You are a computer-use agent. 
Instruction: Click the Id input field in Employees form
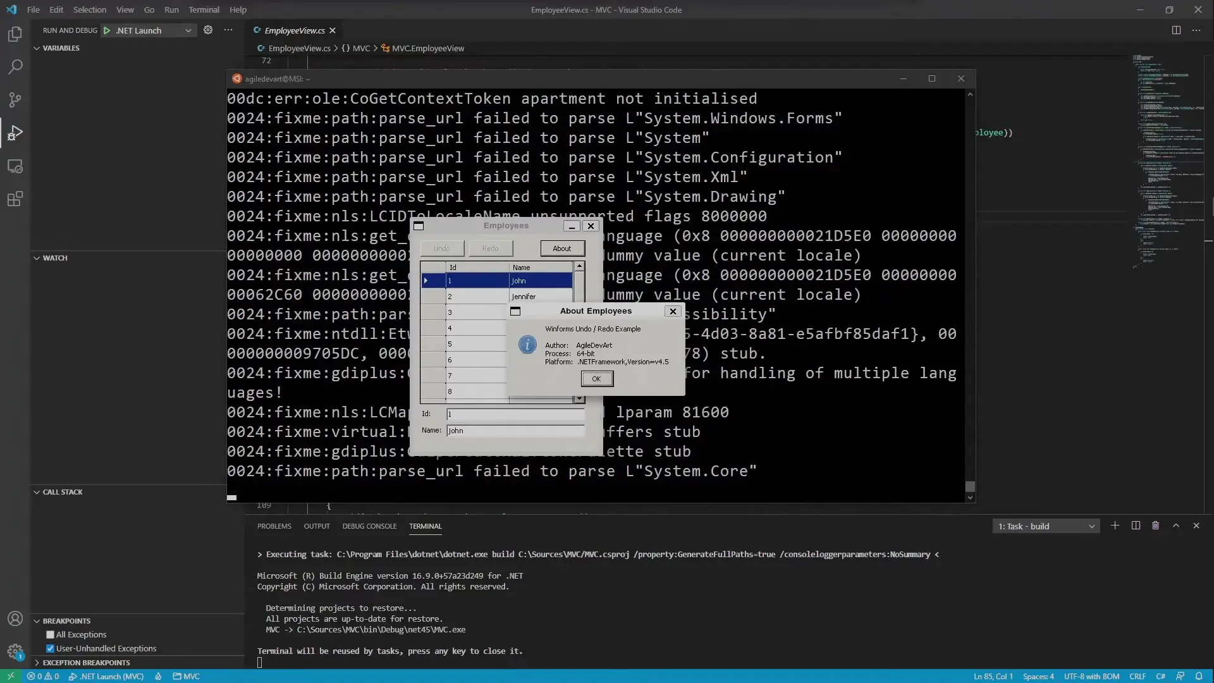coord(515,414)
